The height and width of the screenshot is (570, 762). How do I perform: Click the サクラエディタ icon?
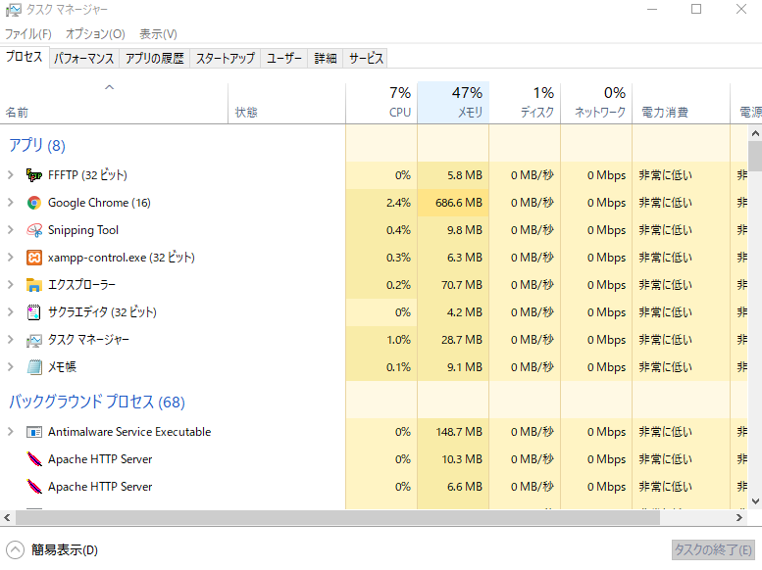(x=34, y=312)
